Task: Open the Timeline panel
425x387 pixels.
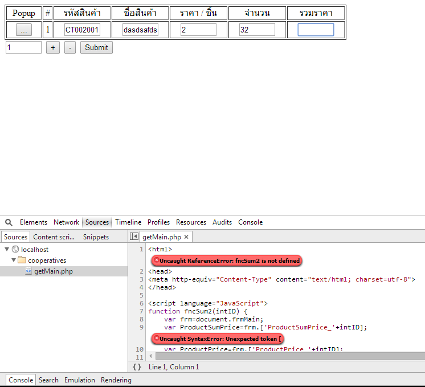Action: 128,222
